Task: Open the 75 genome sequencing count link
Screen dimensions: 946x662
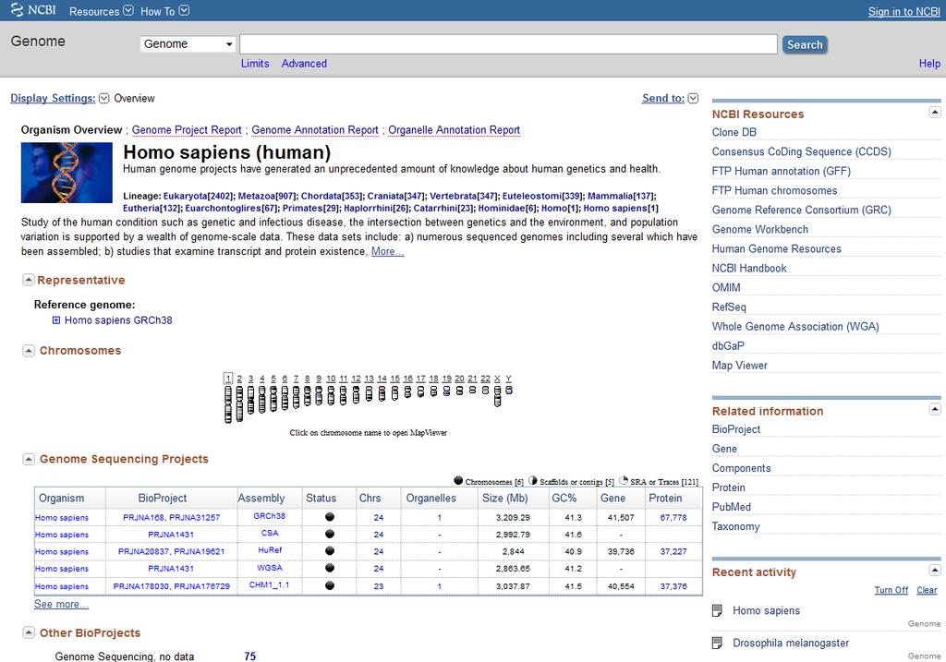Action: point(249,656)
